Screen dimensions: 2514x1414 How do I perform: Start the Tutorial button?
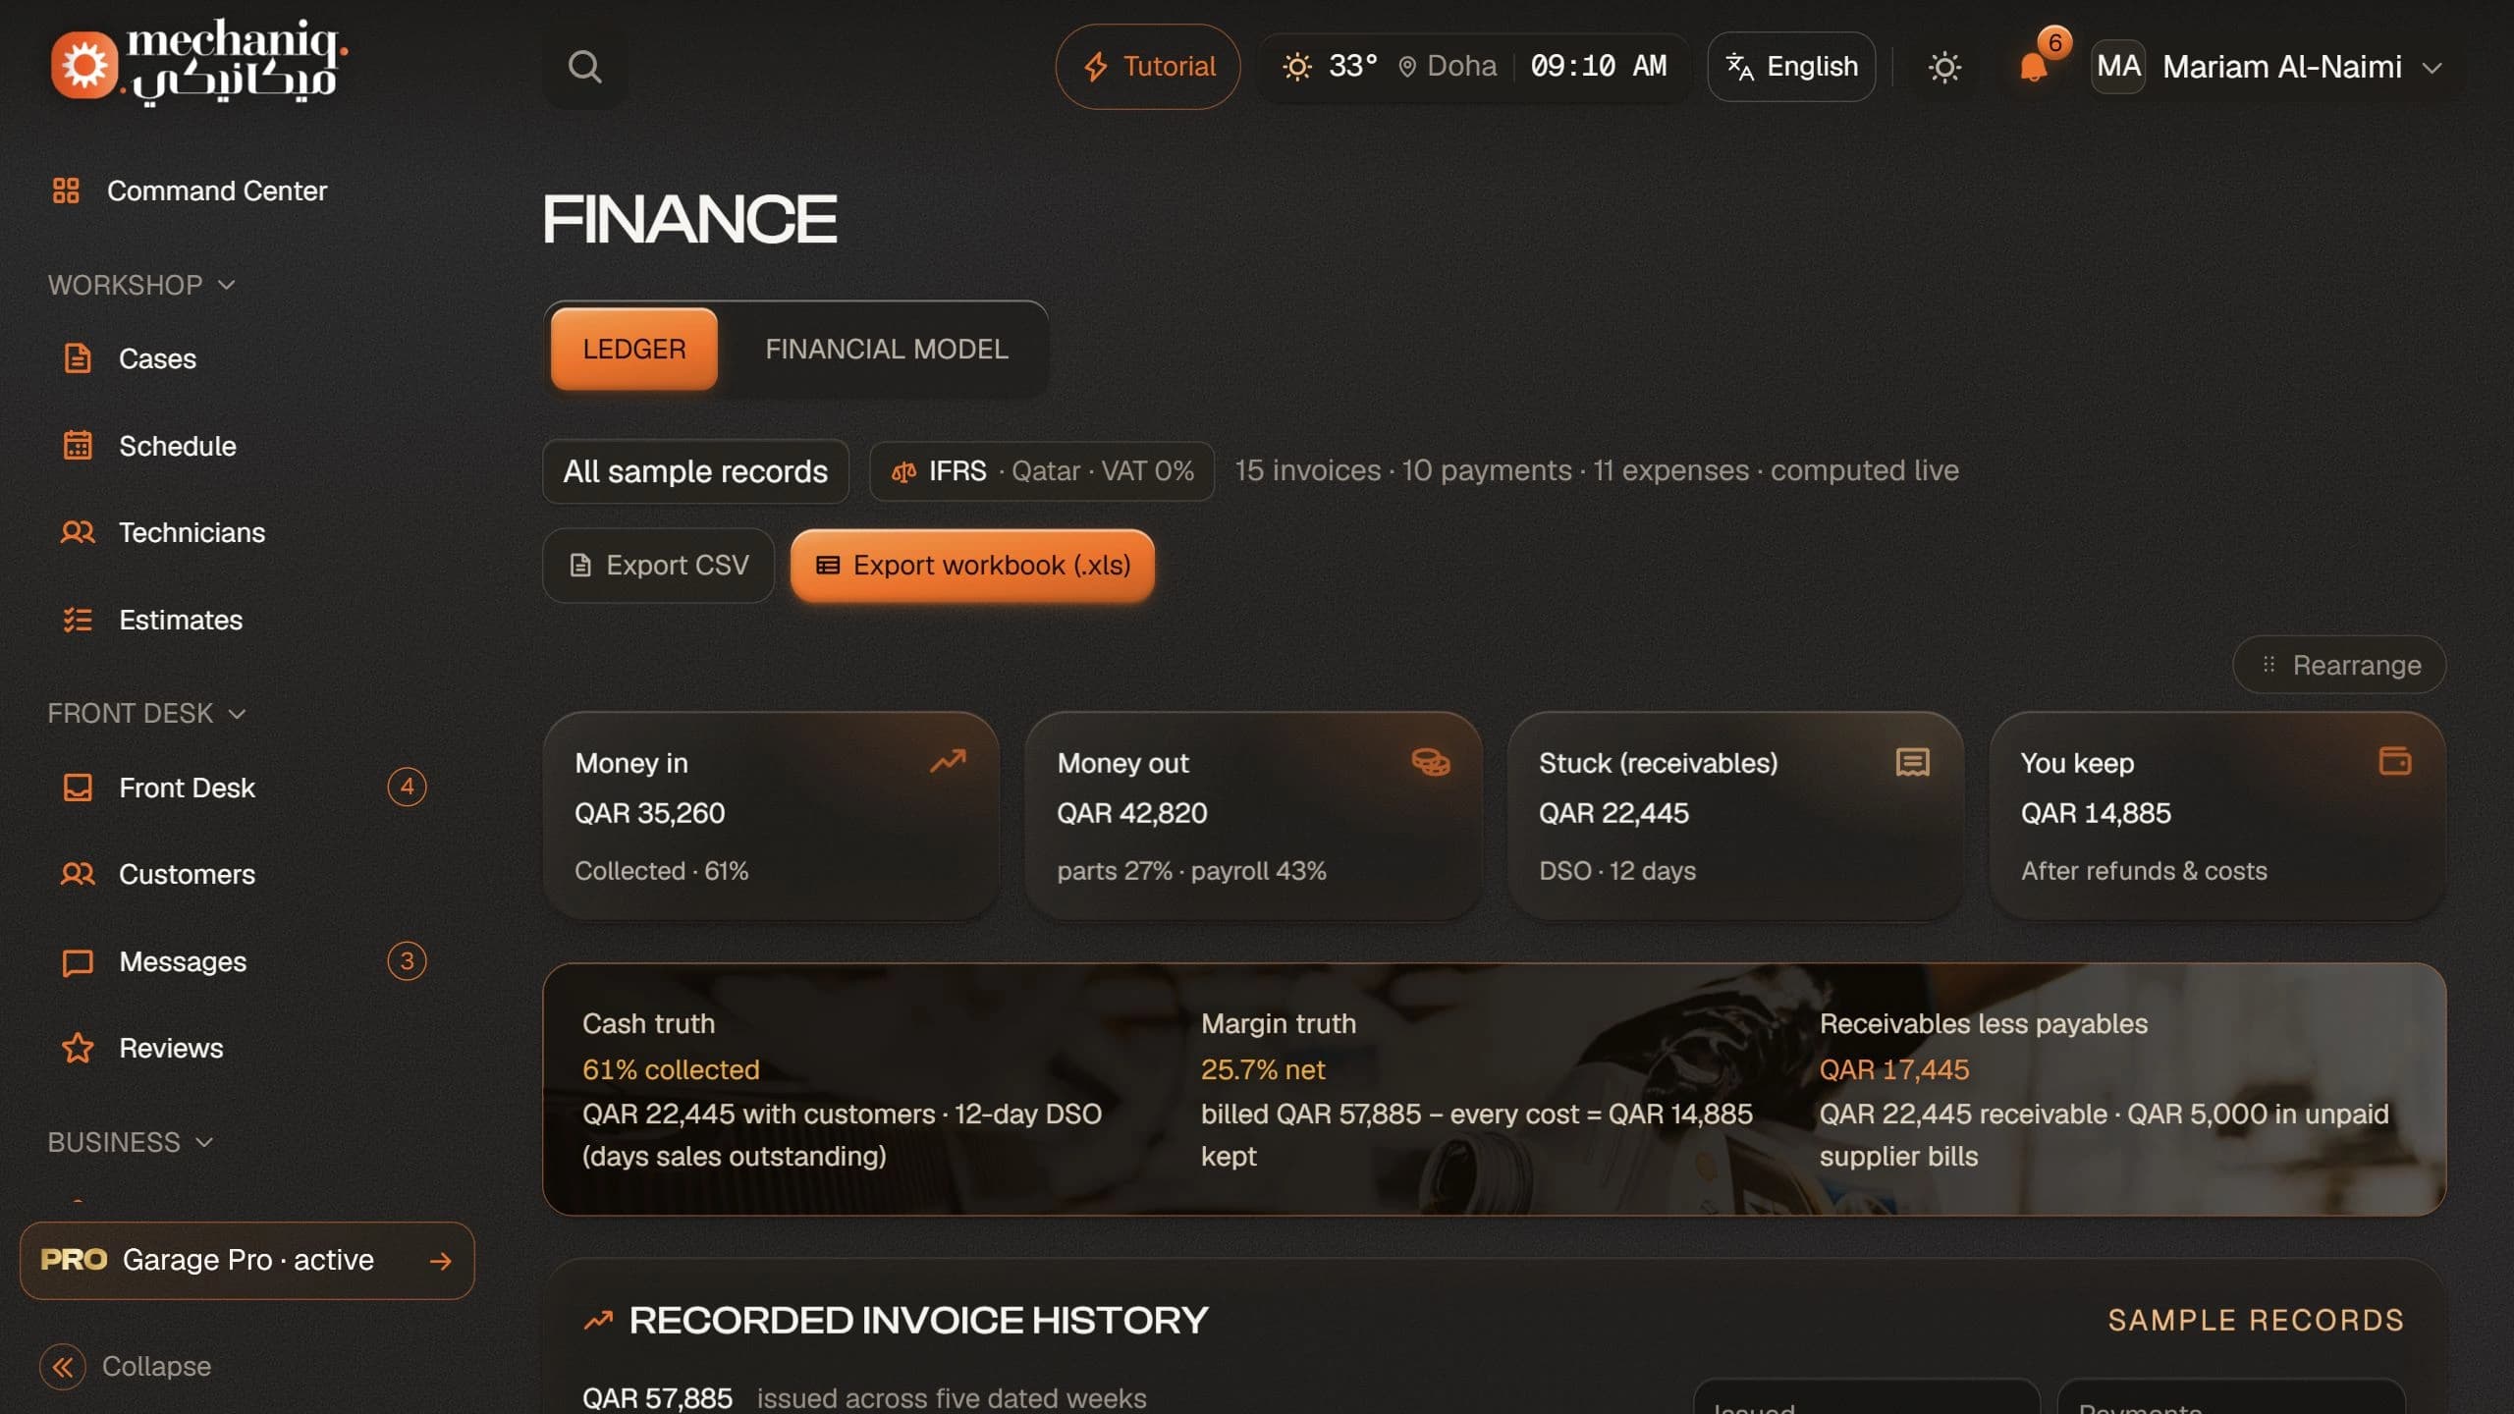[x=1147, y=67]
